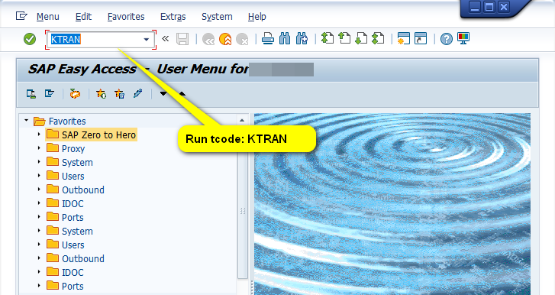Click the Cancel icon in toolbar
The image size is (555, 295).
(x=242, y=39)
